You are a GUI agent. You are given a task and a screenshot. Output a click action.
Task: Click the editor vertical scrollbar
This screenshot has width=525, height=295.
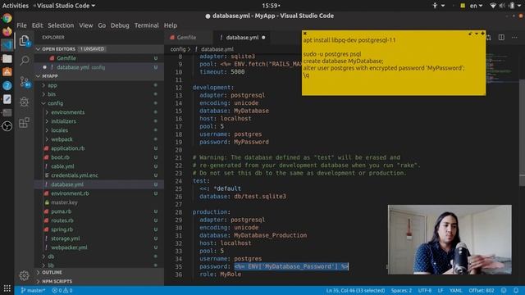coord(522,132)
